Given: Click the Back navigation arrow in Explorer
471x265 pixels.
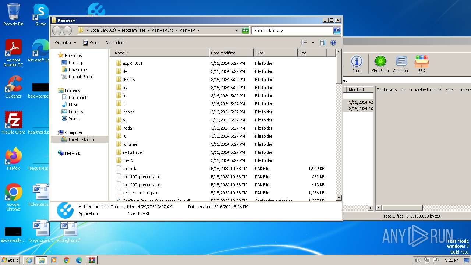Looking at the screenshot, I should (57, 31).
